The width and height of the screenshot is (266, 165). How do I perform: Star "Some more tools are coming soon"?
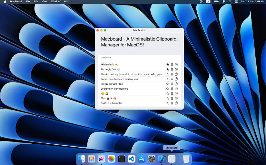tap(168, 79)
